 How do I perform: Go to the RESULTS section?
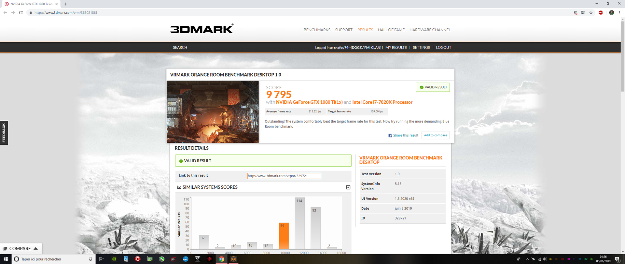(365, 30)
